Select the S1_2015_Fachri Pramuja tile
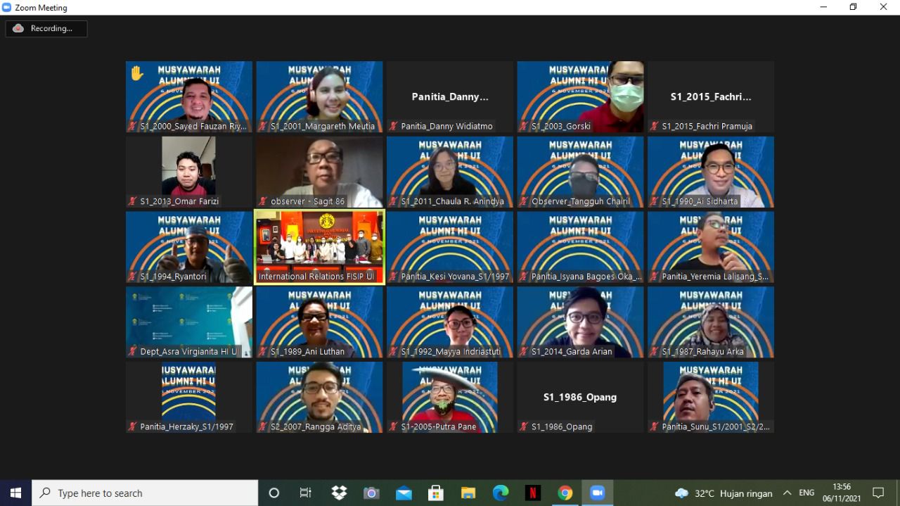This screenshot has width=900, height=506. pos(710,97)
